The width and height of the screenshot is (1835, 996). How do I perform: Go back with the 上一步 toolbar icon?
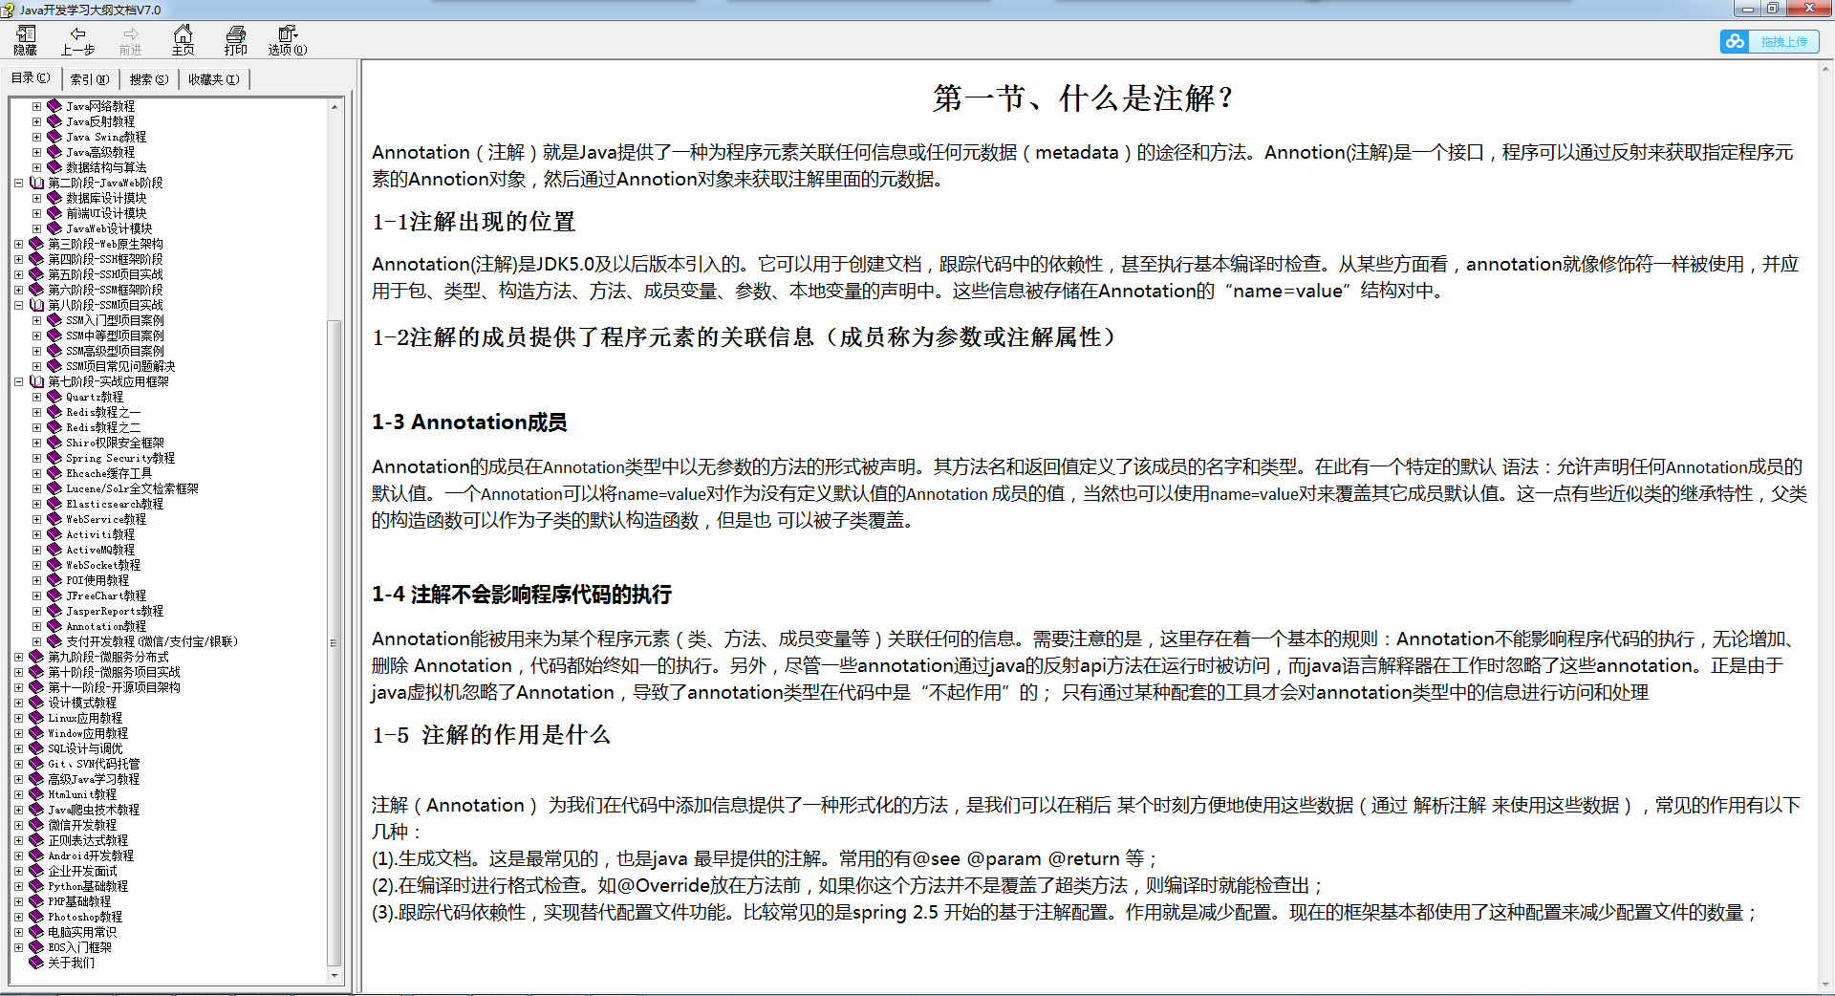[x=77, y=40]
